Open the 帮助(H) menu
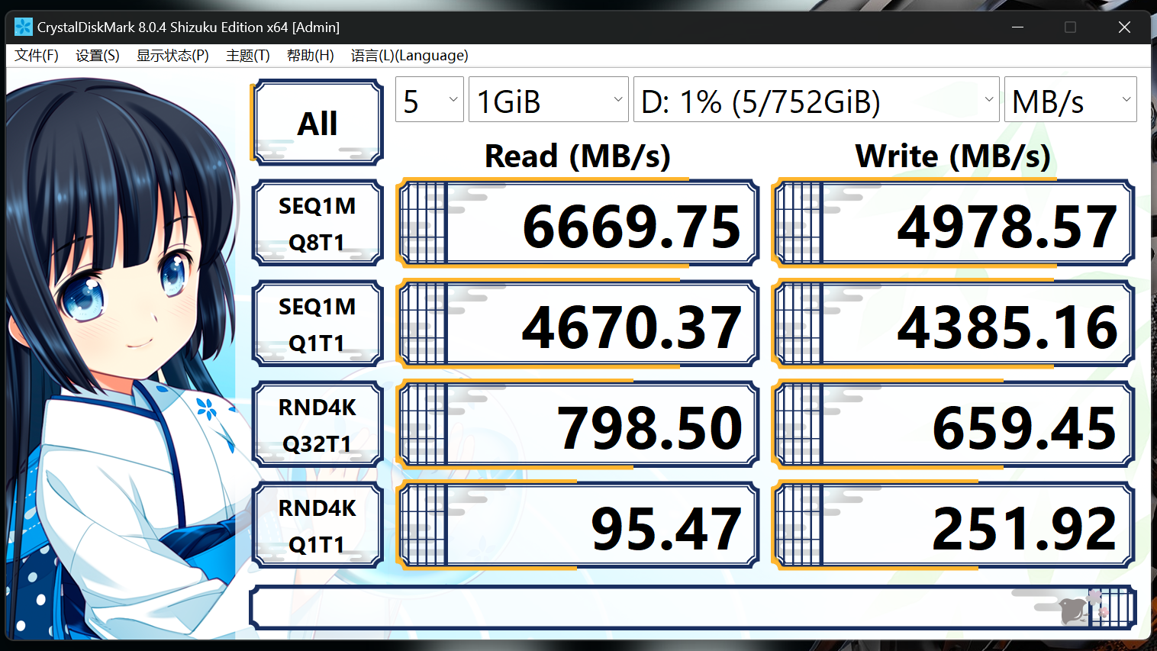1157x651 pixels. click(311, 56)
